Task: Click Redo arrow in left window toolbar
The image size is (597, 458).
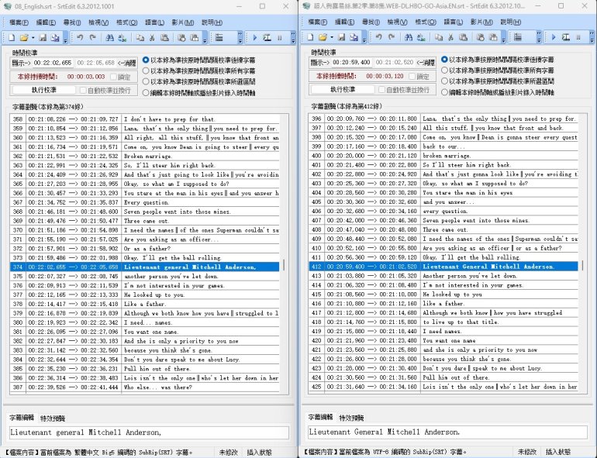Action: point(92,38)
